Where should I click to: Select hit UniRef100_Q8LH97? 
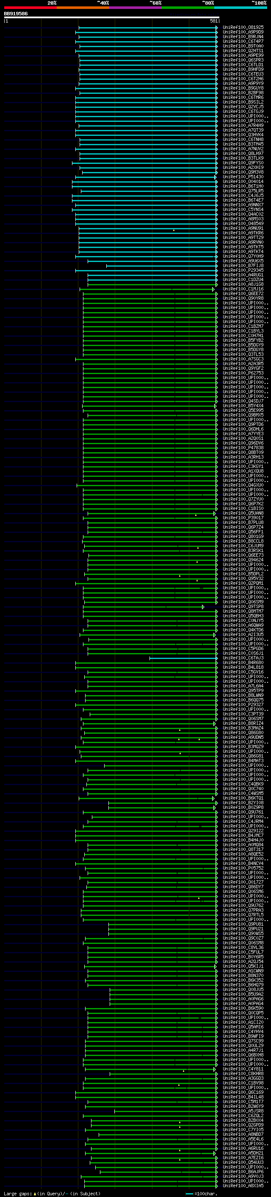click(243, 153)
